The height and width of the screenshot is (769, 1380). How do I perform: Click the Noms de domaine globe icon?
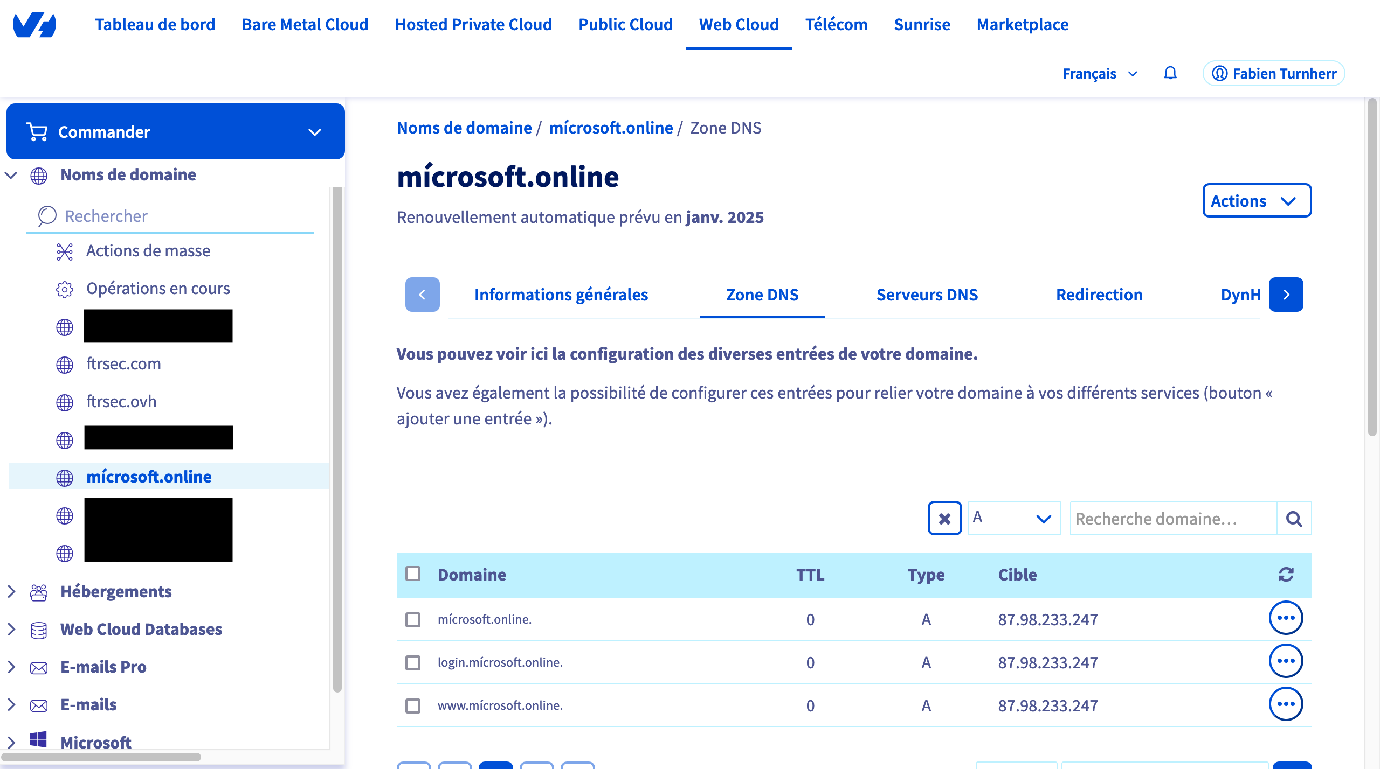click(x=39, y=176)
